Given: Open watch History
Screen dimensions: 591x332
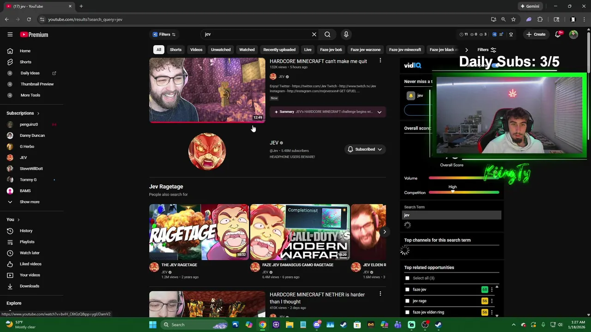Looking at the screenshot, I should click(26, 231).
